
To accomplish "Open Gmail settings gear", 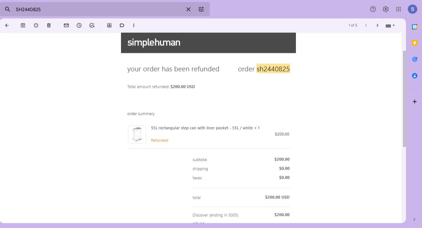I will [386, 9].
